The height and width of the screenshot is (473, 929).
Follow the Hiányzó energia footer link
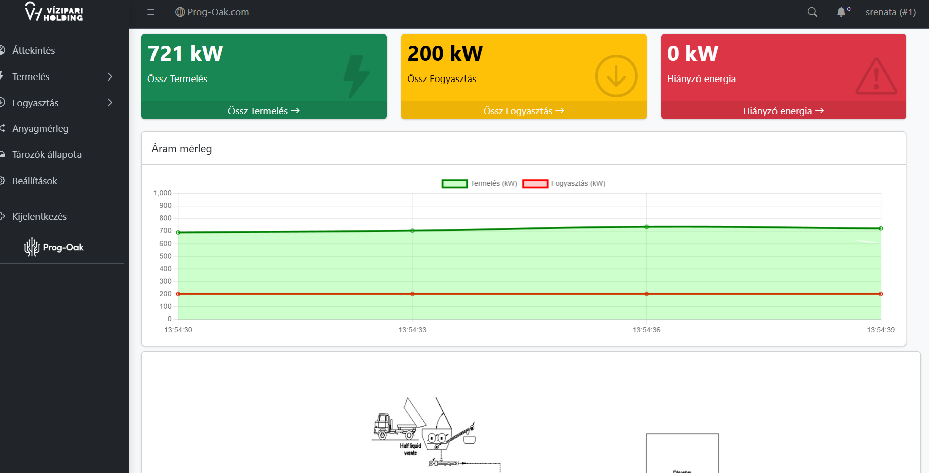pyautogui.click(x=783, y=111)
